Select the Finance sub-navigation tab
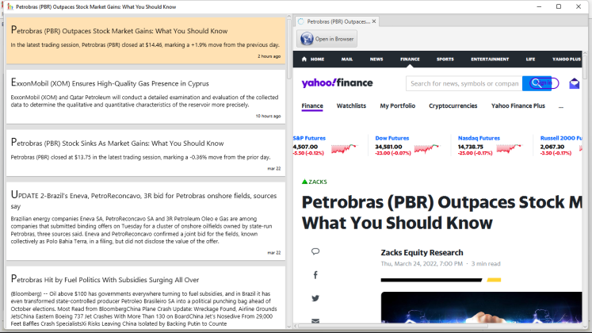This screenshot has width=592, height=333. pyautogui.click(x=312, y=106)
